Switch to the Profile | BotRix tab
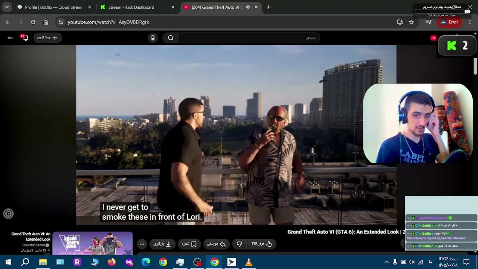Screen dimensions: 478x269 pyautogui.click(x=54, y=7)
